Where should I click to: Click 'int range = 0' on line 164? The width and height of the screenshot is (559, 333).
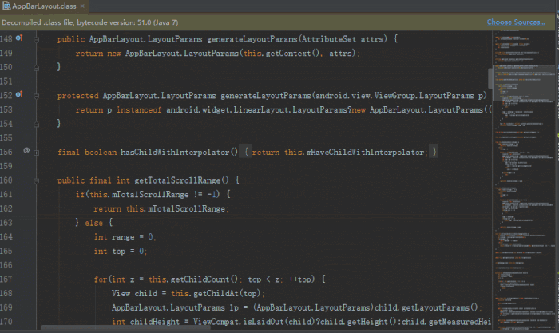click(125, 237)
